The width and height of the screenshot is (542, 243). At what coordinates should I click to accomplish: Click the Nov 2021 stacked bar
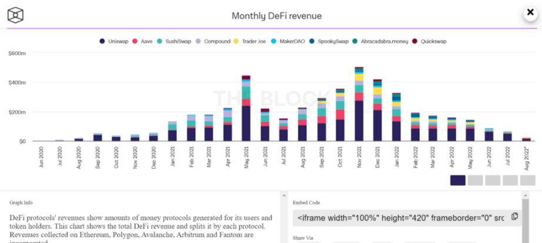coord(359,104)
